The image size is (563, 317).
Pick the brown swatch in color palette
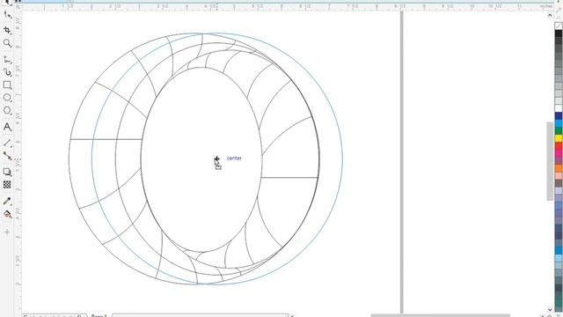coord(559,183)
